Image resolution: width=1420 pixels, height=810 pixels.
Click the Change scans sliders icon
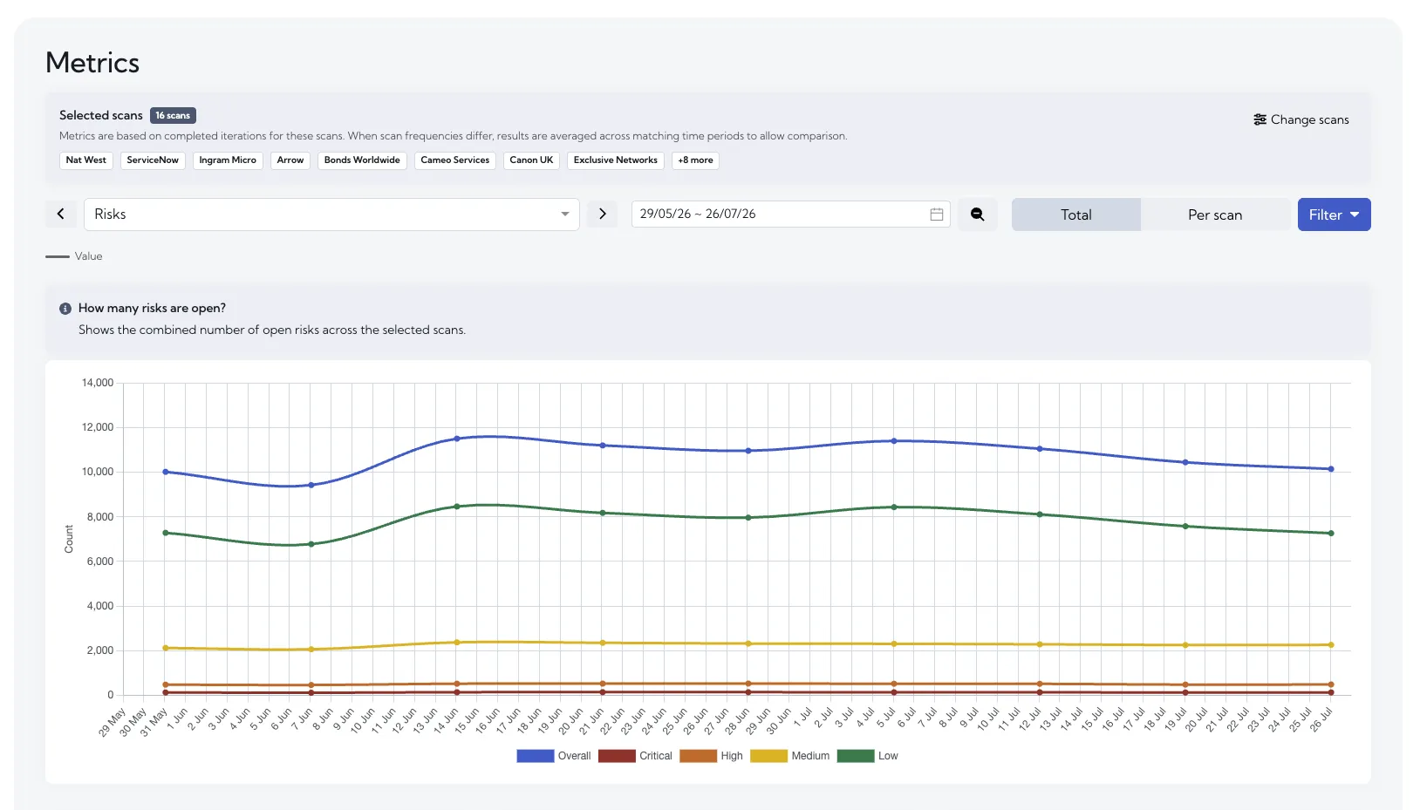pyautogui.click(x=1260, y=119)
